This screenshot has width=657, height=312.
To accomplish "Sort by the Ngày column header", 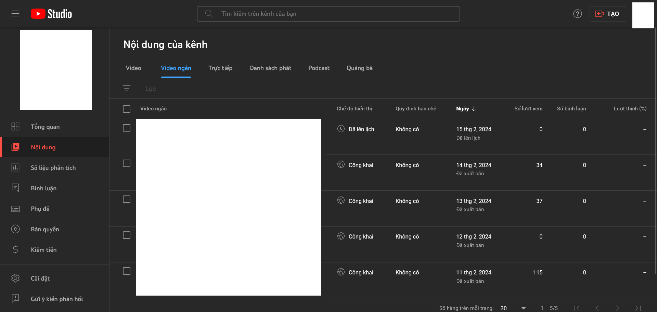I will click(x=463, y=109).
